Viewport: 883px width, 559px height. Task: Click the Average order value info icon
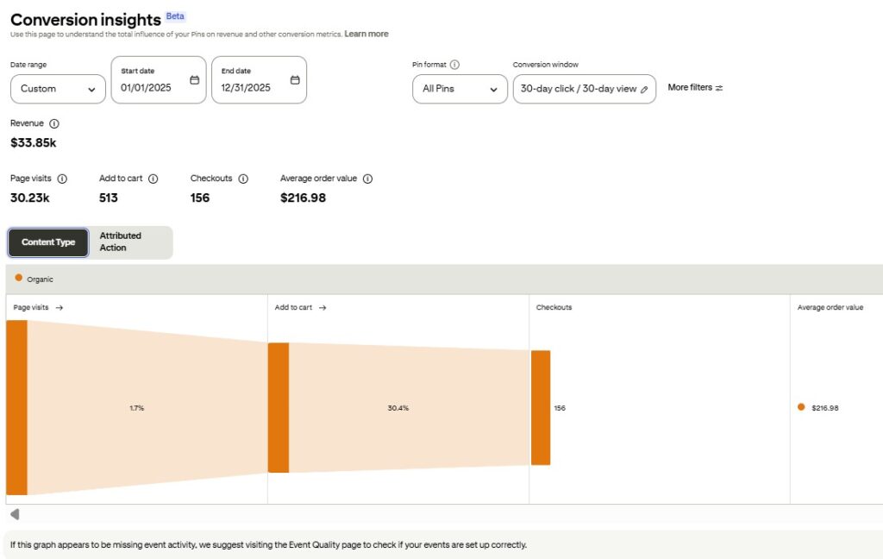pyautogui.click(x=367, y=179)
